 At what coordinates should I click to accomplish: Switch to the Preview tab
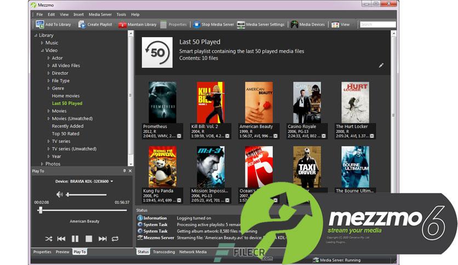coord(62,252)
